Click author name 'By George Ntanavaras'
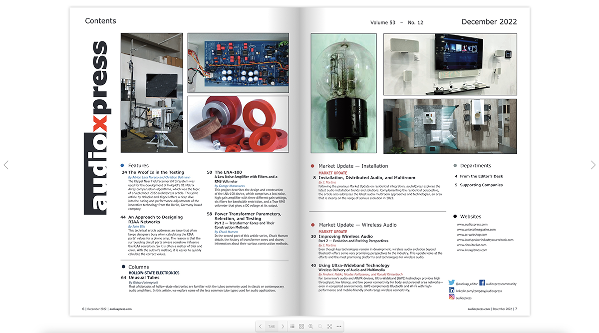 point(230,186)
